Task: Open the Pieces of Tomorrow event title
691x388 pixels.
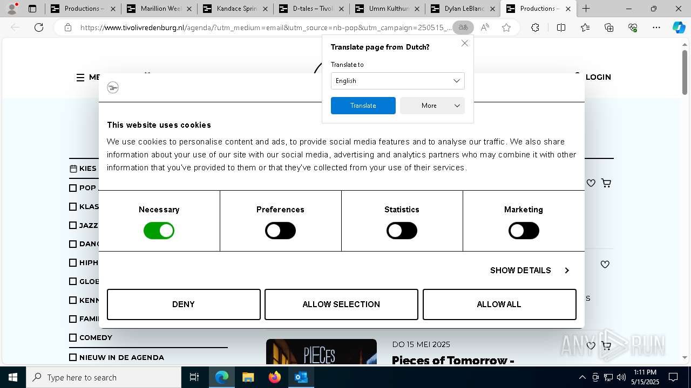Action: coord(453,360)
